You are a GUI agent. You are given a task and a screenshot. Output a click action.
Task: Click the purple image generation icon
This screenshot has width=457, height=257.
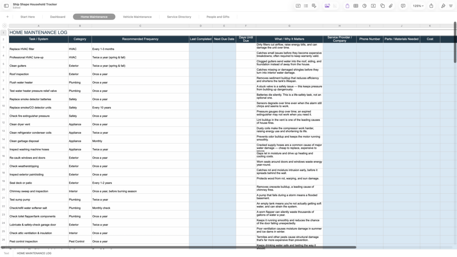[x=327, y=6]
